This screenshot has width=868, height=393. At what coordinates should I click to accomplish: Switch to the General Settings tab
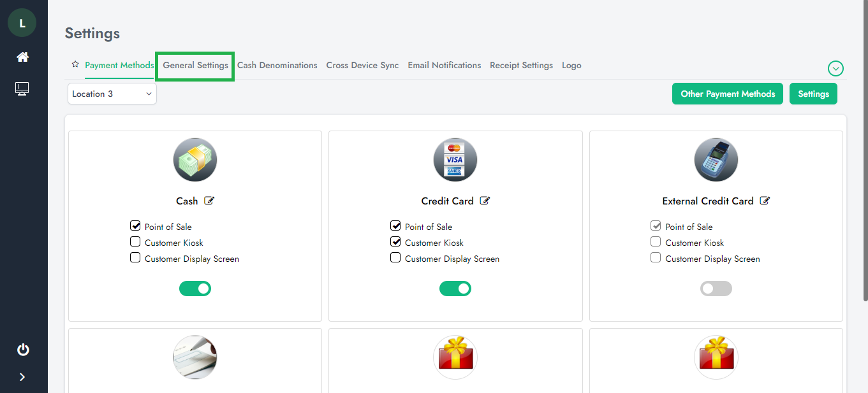coord(195,66)
